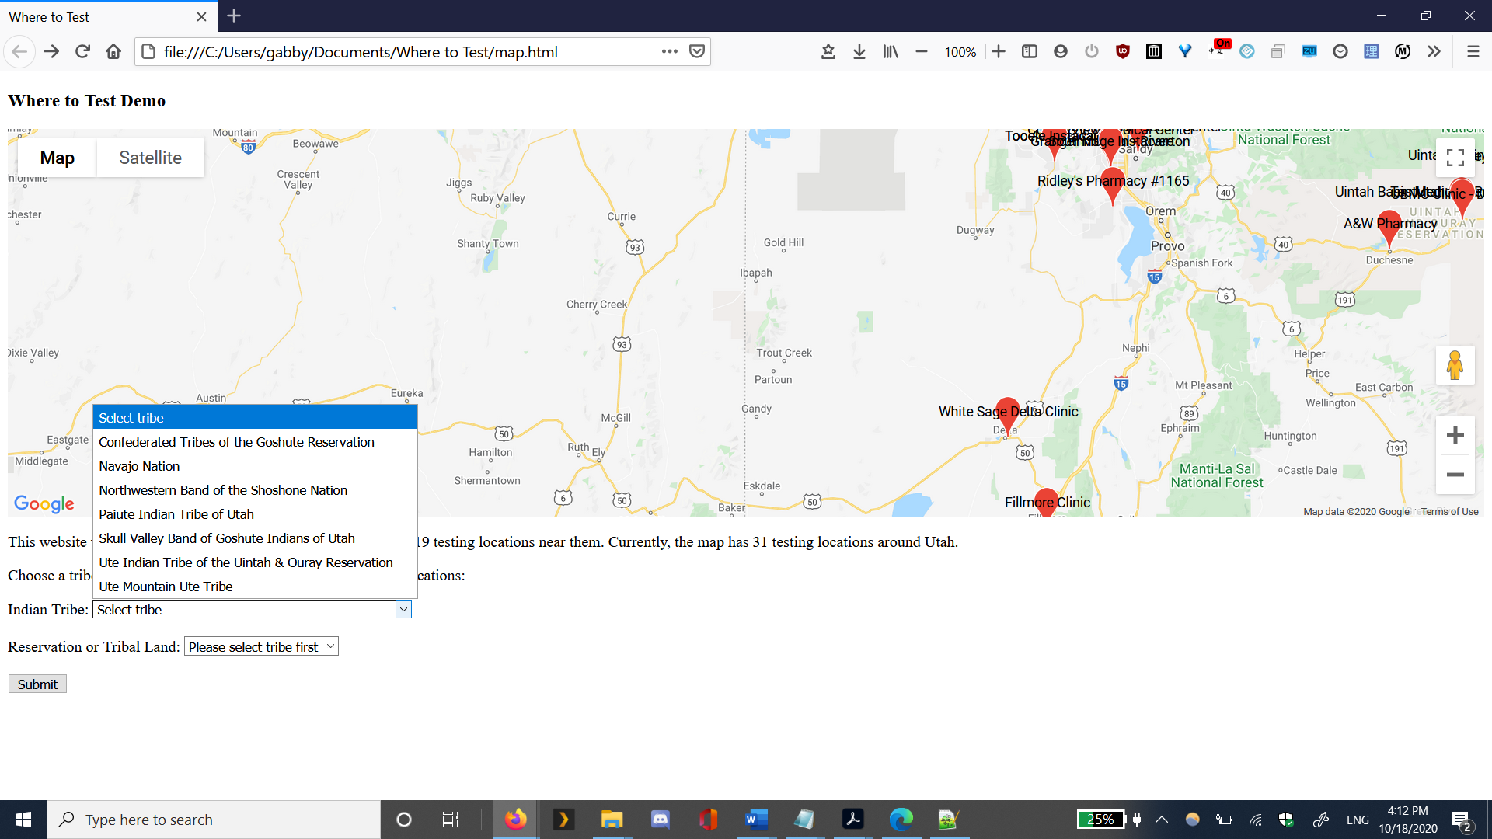1492x839 pixels.
Task: Expand the browser toolbar overflow chevron
Action: (1434, 51)
